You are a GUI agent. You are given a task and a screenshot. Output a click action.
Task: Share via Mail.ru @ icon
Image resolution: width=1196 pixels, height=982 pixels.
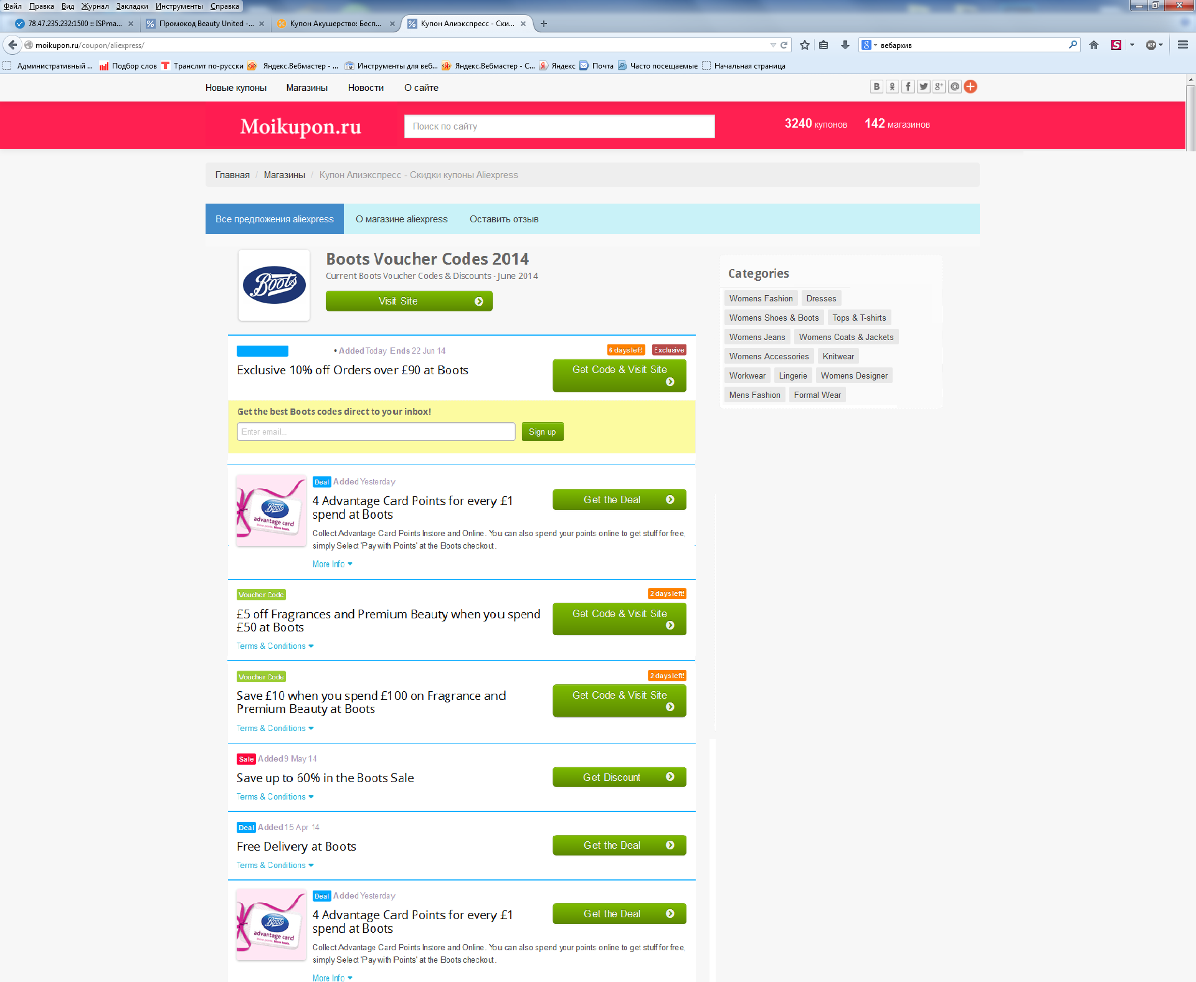954,87
